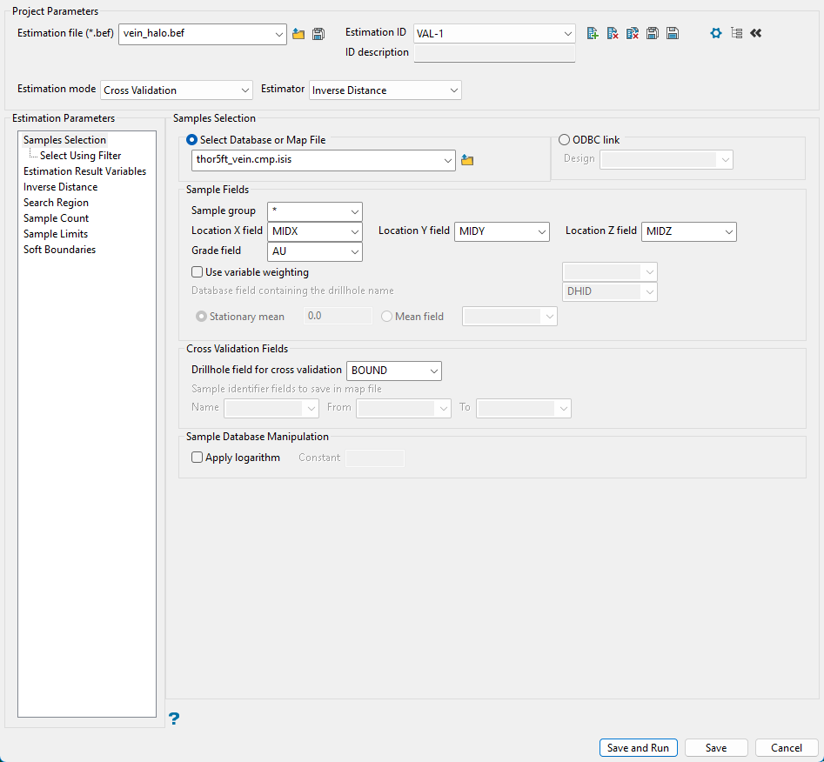Open help with the blue question mark
The width and height of the screenshot is (824, 762).
[x=174, y=719]
